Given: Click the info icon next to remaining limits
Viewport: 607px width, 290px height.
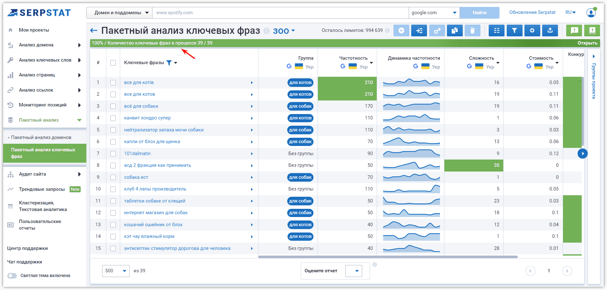Looking at the screenshot, I should coord(387,30).
